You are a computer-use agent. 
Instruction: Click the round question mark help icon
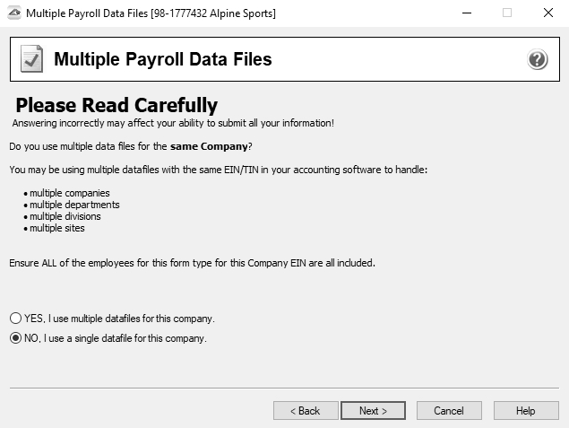[537, 59]
